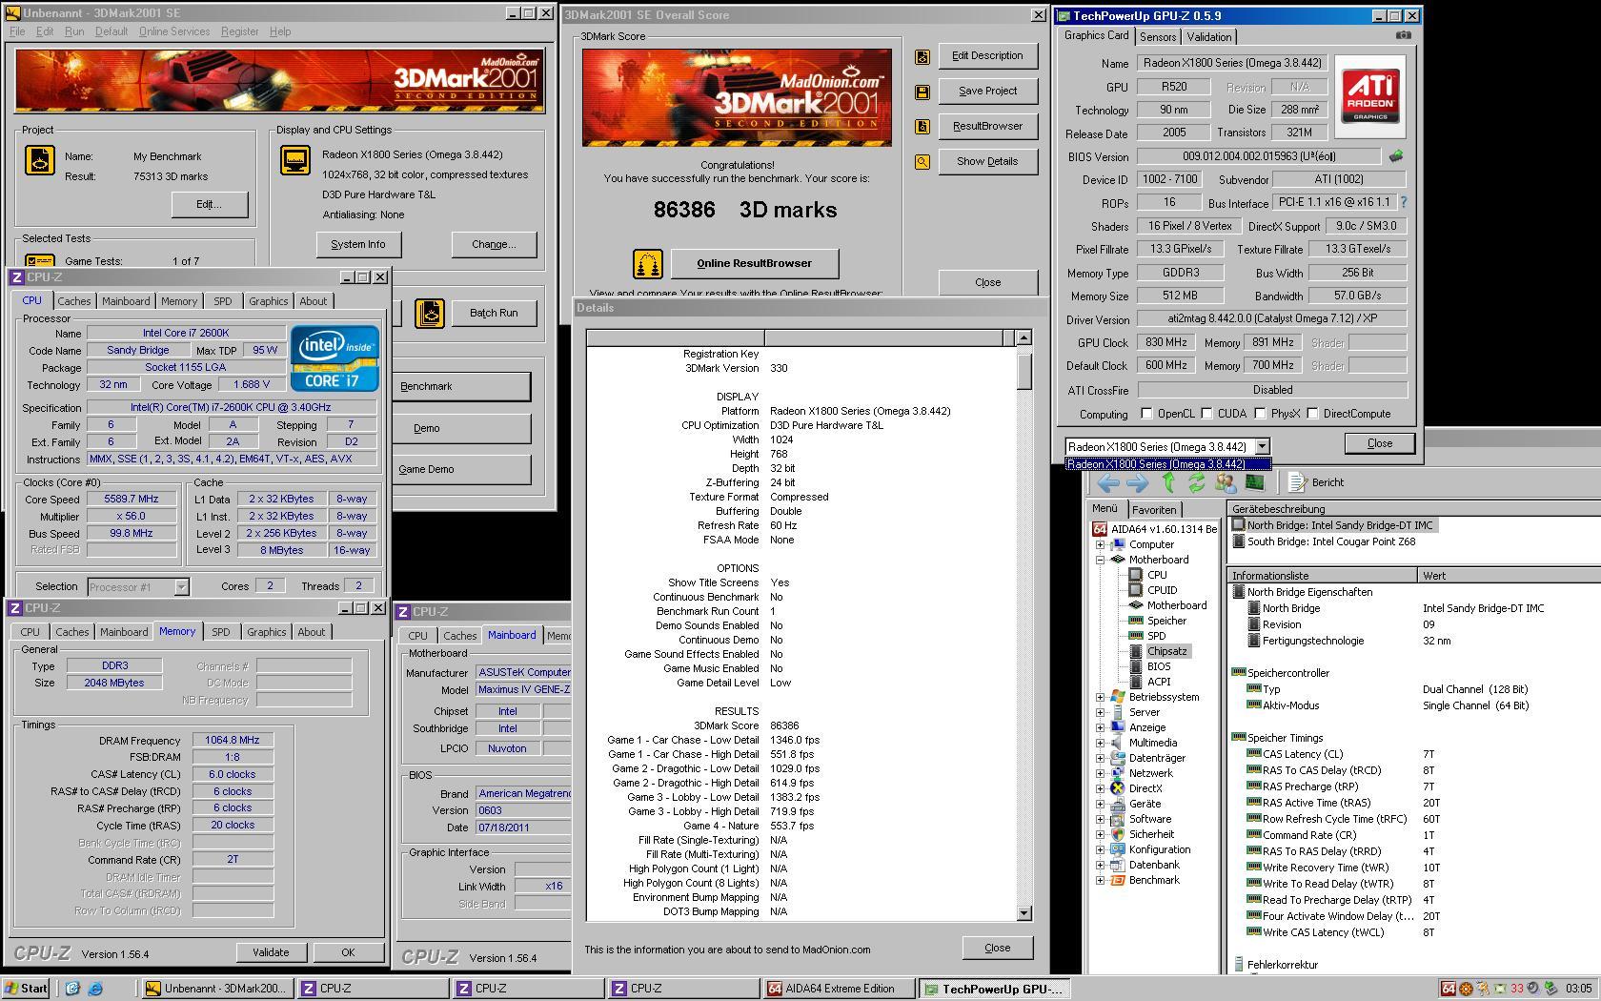Image resolution: width=1601 pixels, height=1001 pixels.
Task: Click Internet Explorer quick launch icon
Action: (95, 989)
